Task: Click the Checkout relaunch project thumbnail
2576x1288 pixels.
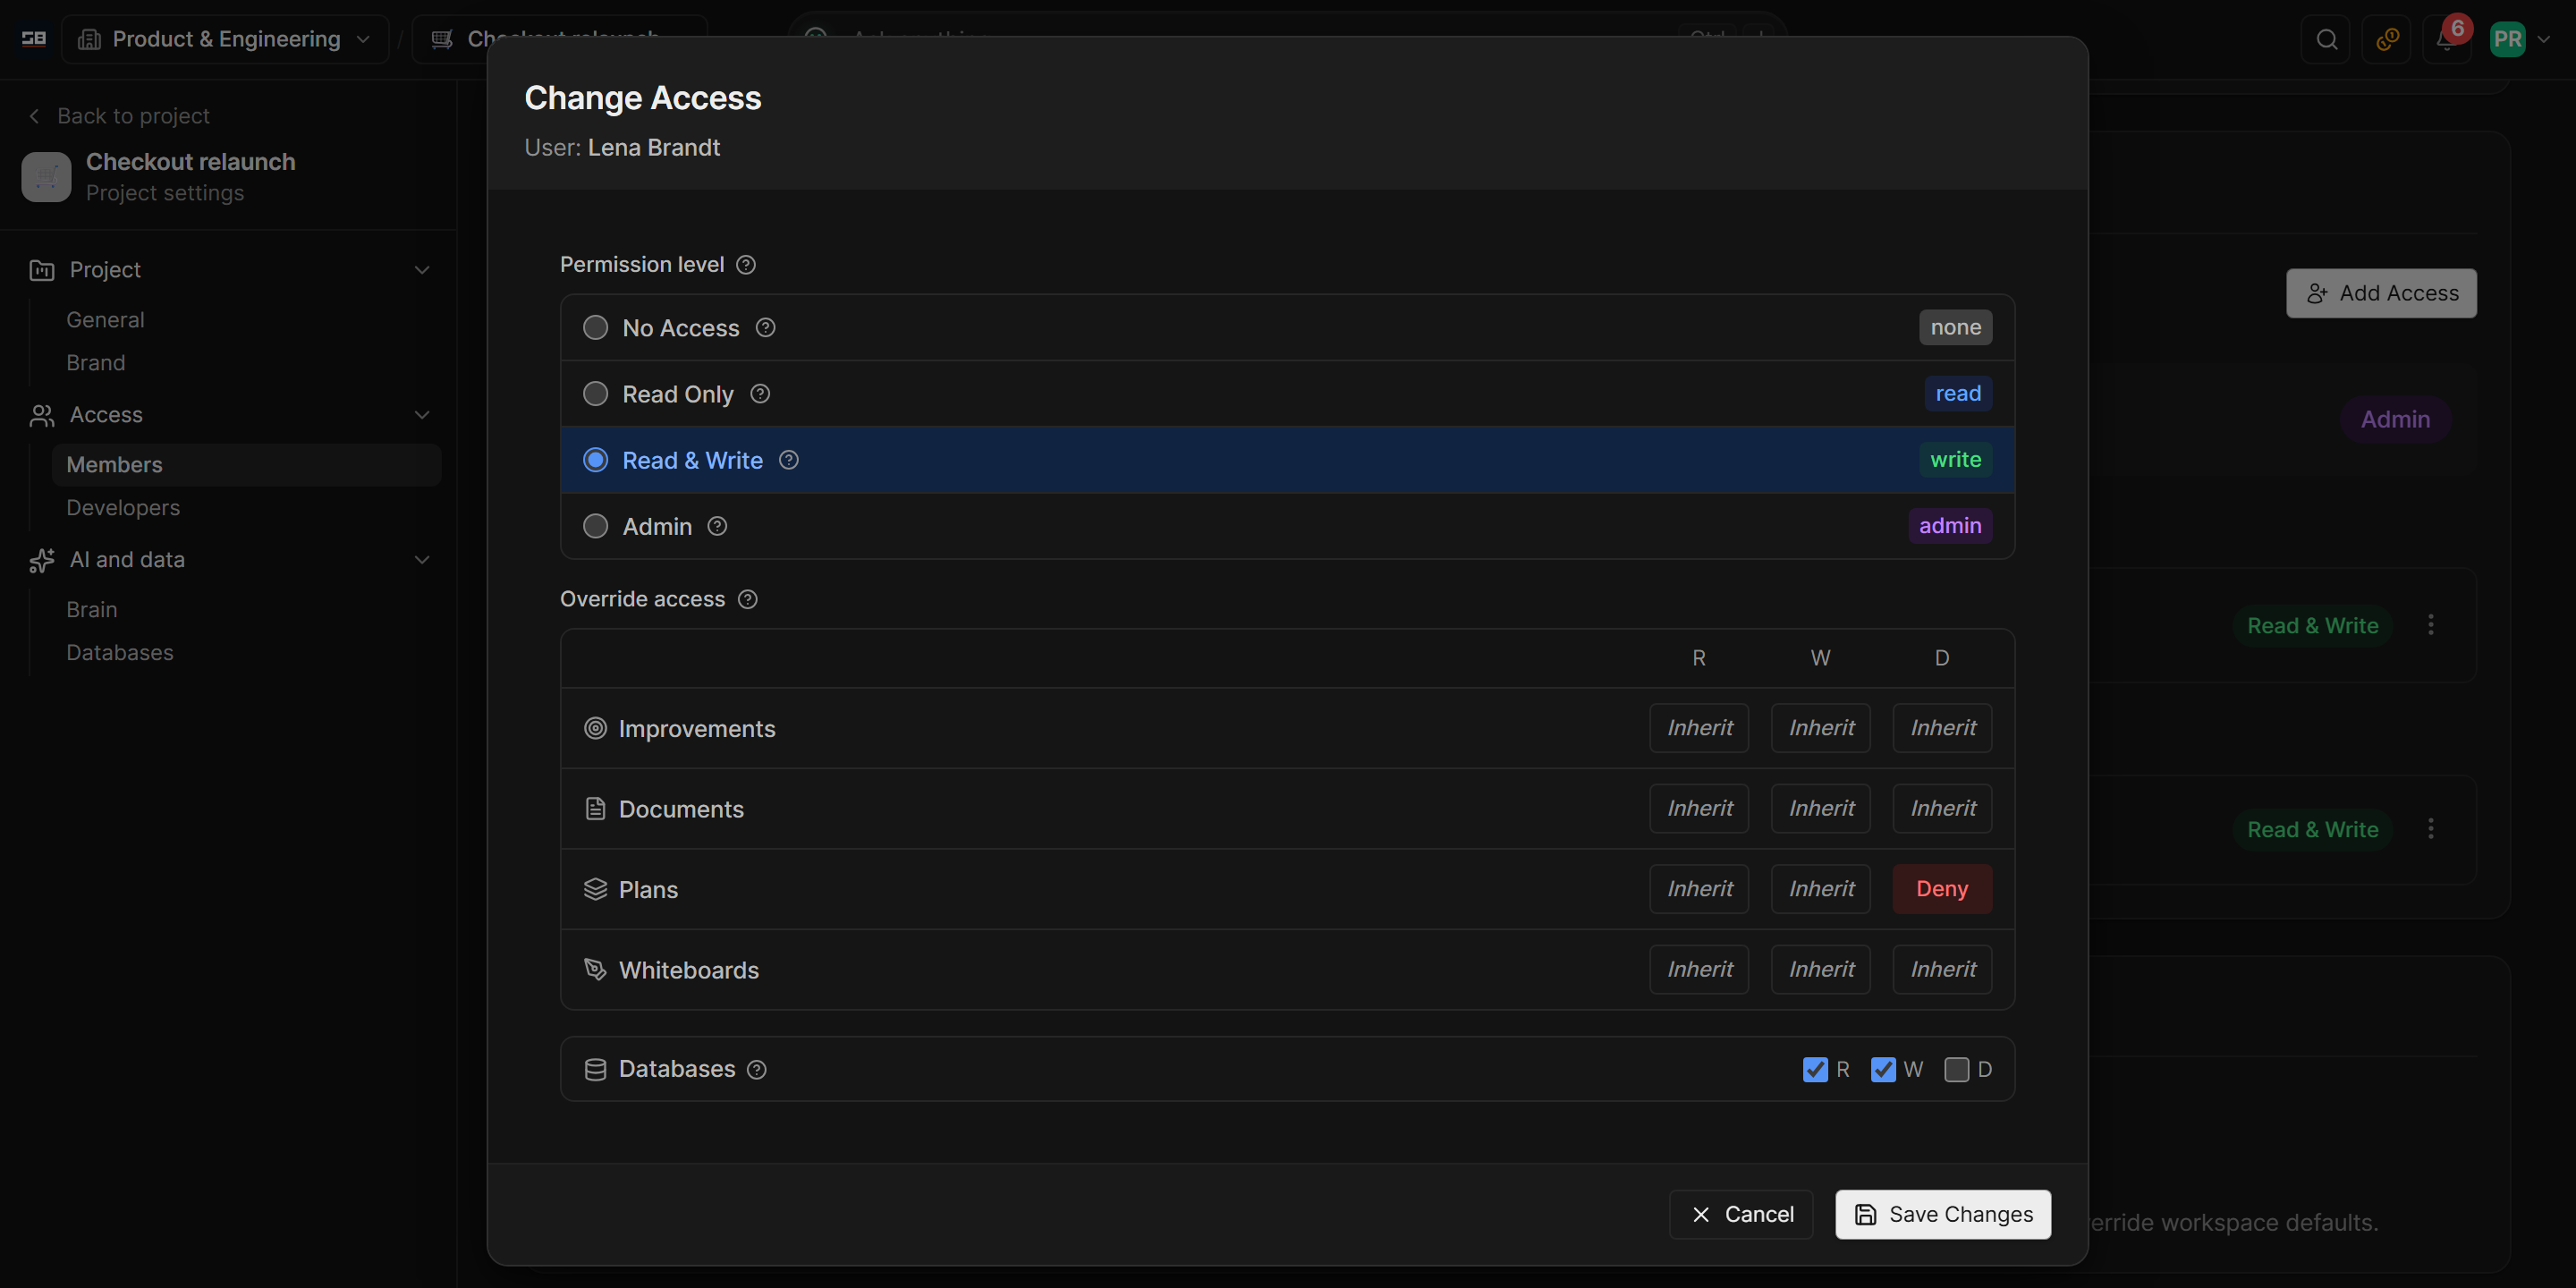Action: click(x=46, y=177)
